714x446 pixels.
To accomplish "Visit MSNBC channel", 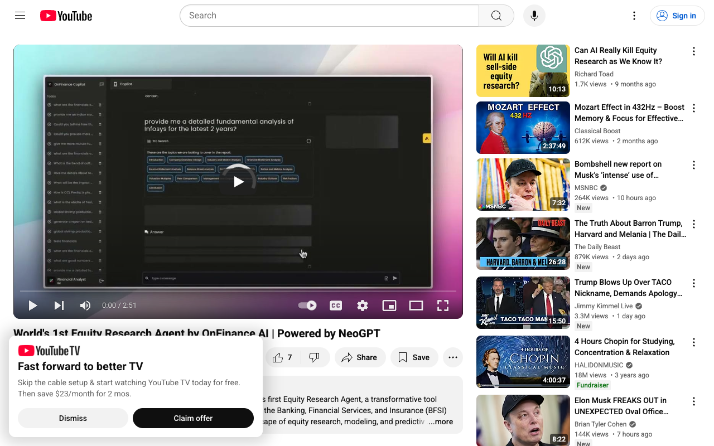I will [586, 188].
